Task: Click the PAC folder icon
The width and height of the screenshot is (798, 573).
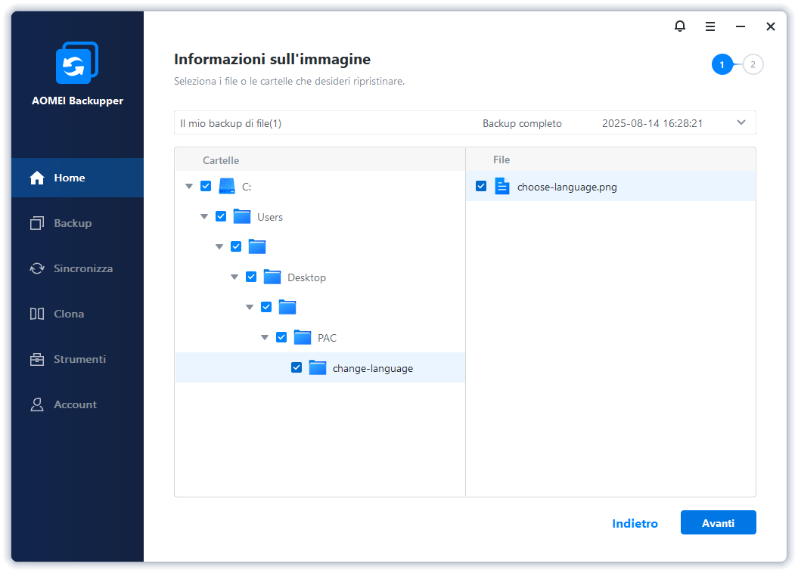Action: click(303, 337)
